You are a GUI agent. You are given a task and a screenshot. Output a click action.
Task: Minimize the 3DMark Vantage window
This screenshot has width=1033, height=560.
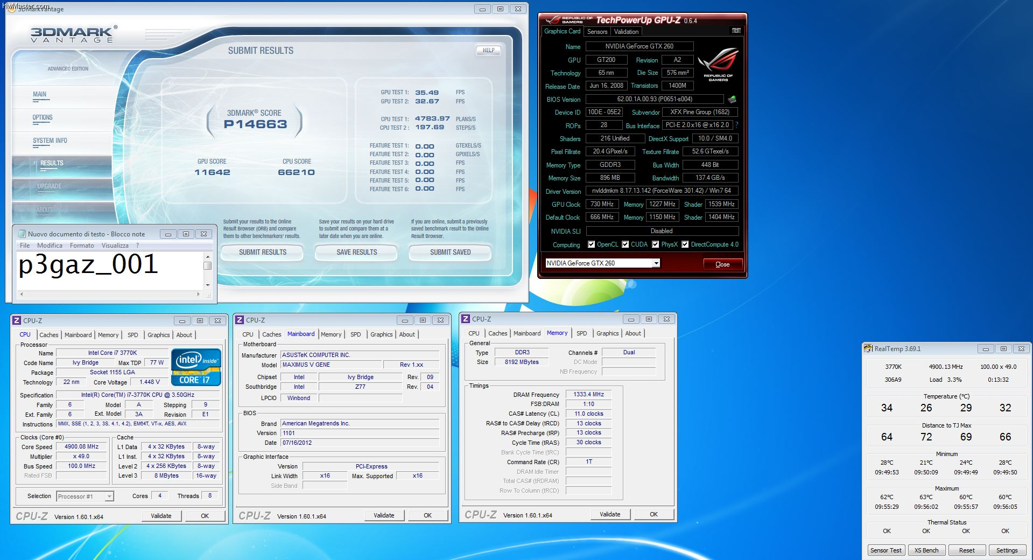482,9
